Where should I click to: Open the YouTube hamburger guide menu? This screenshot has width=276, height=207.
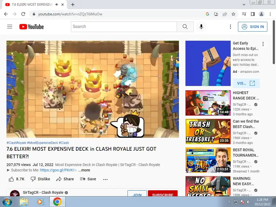coord(10,27)
